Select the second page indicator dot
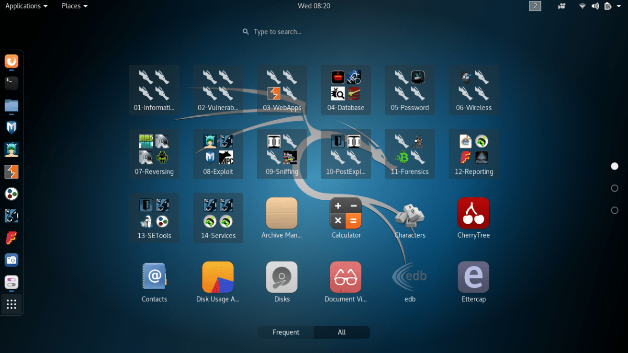This screenshot has width=628, height=353. (615, 188)
